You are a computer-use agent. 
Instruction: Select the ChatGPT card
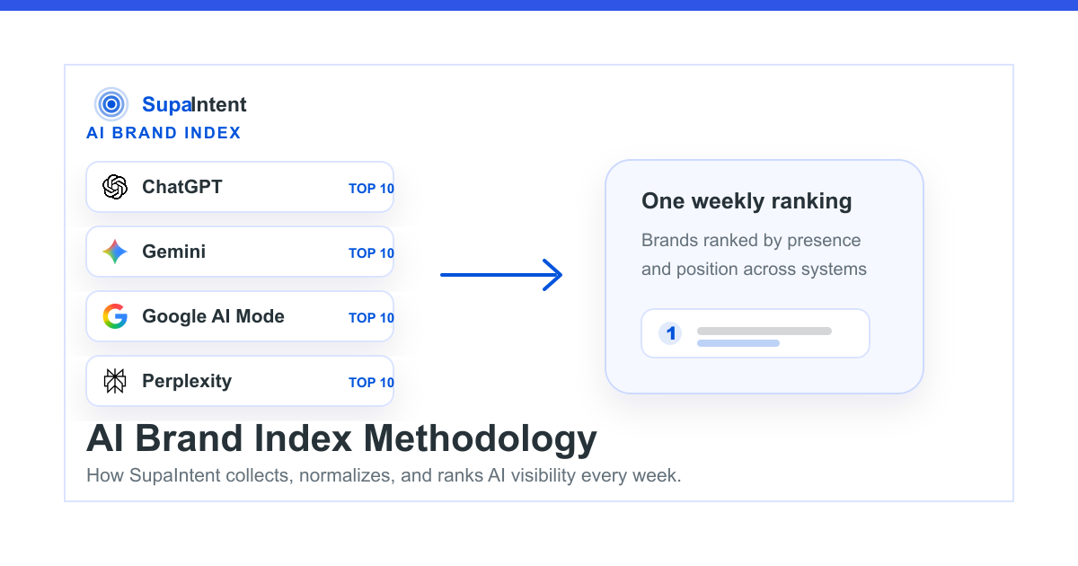[x=240, y=187]
